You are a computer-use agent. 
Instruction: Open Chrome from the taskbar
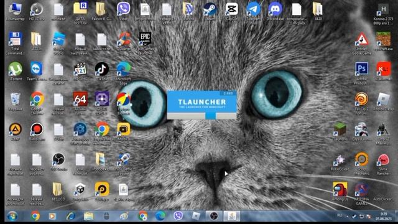point(35,216)
